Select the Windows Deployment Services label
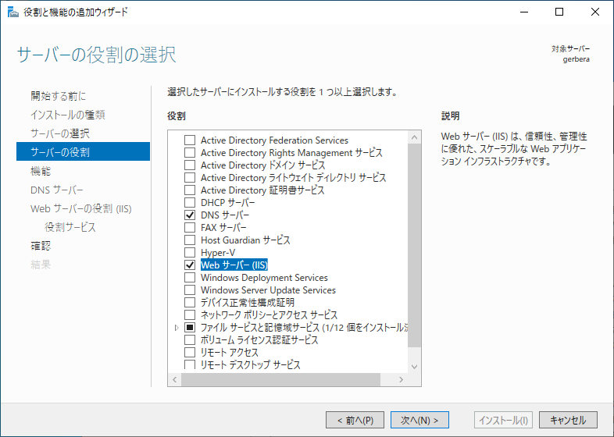The image size is (614, 437). [264, 278]
